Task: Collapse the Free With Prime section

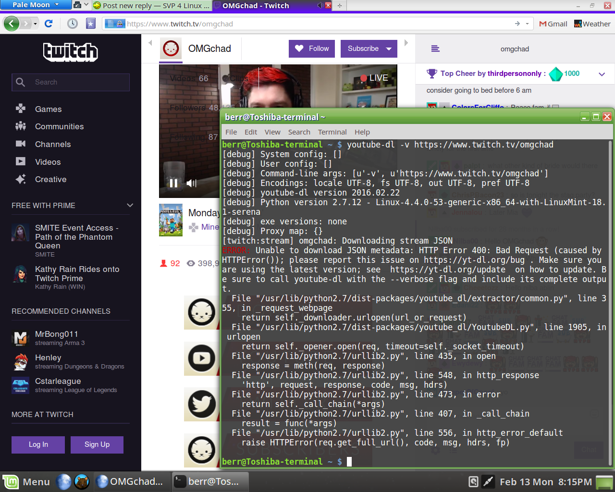Action: [x=130, y=205]
